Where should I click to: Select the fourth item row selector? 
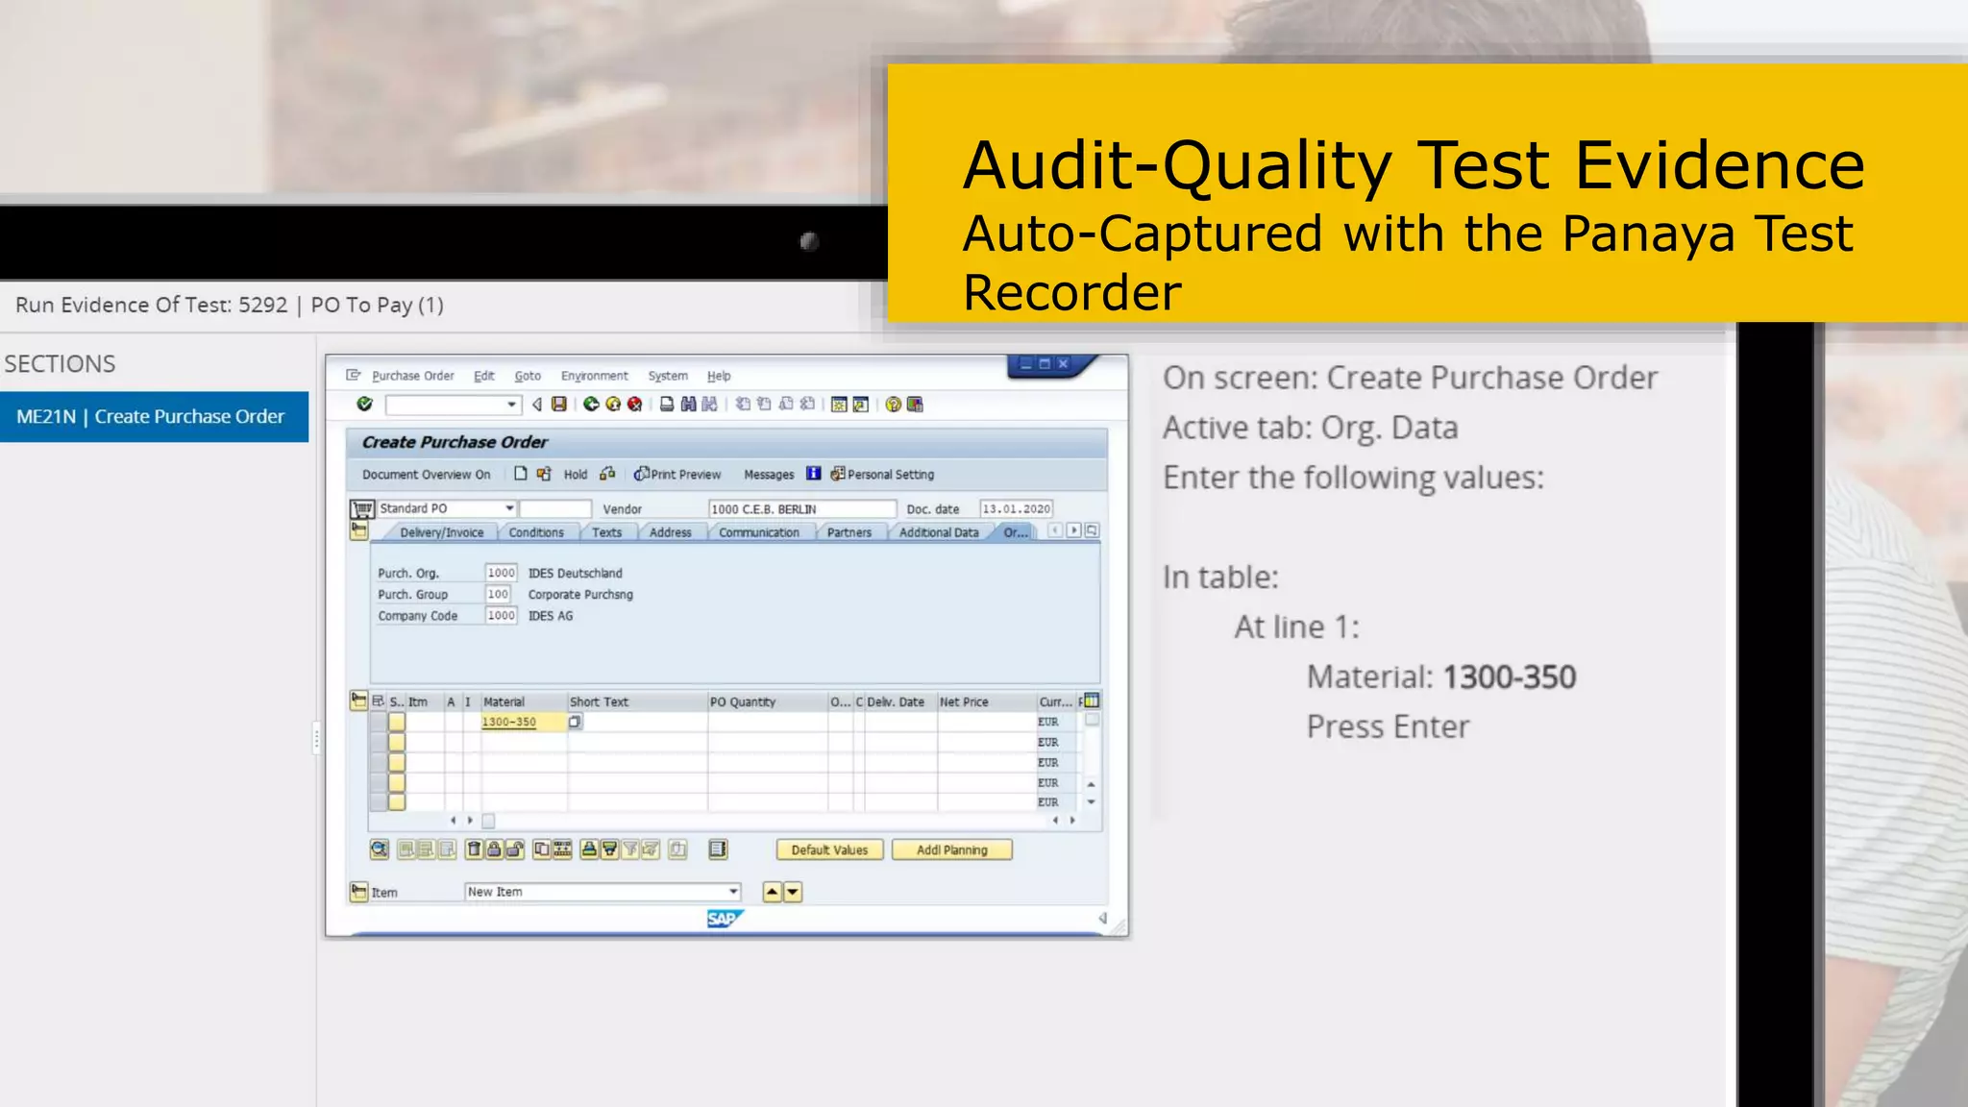397,782
